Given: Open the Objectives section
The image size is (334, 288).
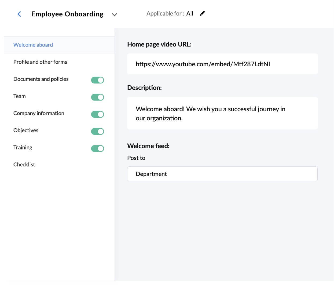Looking at the screenshot, I should coord(26,130).
